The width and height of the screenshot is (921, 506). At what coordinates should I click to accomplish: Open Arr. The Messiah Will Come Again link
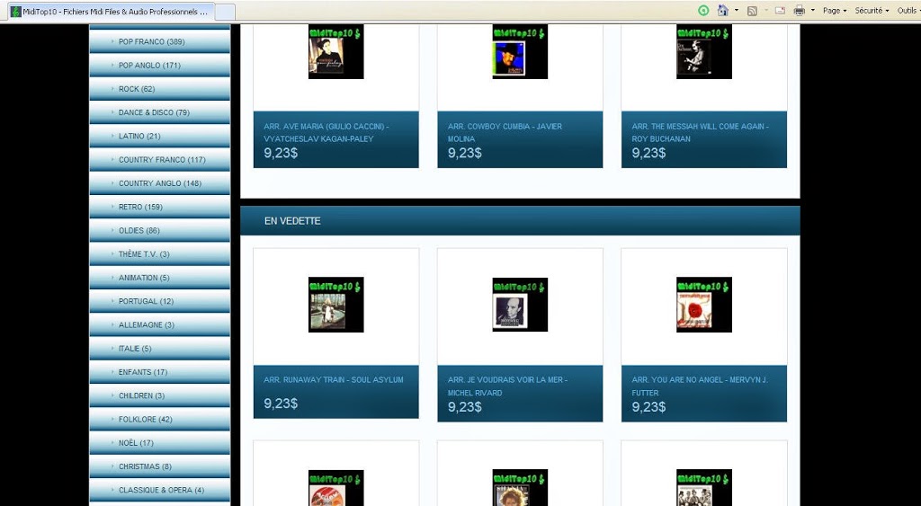pos(700,133)
